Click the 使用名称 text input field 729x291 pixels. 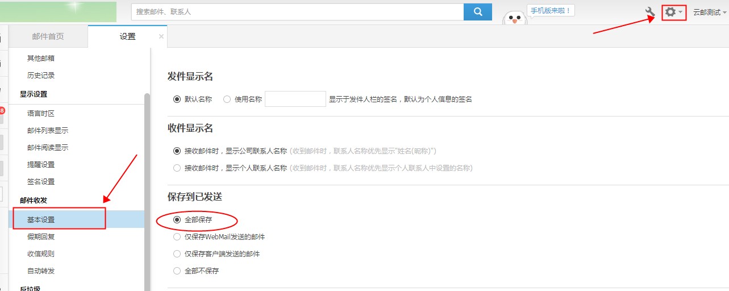pyautogui.click(x=295, y=99)
